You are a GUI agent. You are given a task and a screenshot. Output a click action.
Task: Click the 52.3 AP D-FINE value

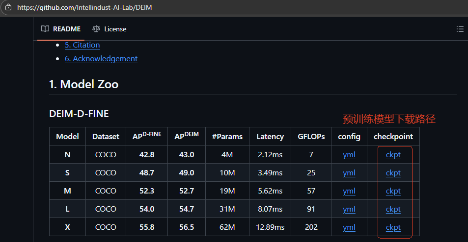(147, 191)
